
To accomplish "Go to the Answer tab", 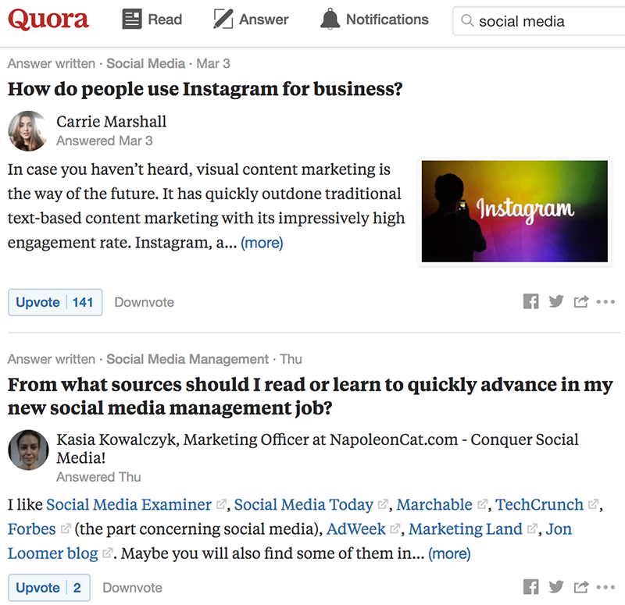I will [x=251, y=20].
